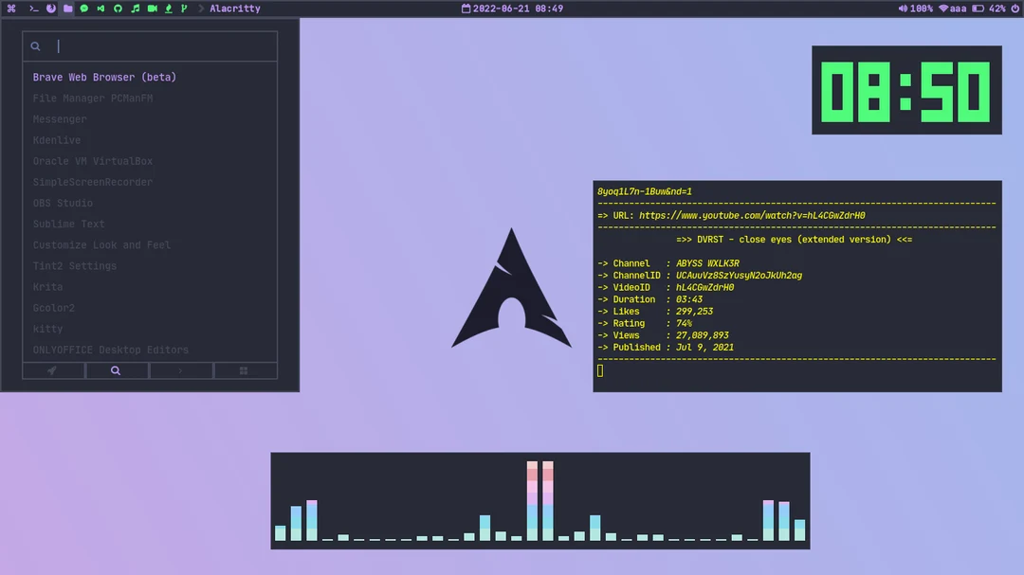Click the terminal icon in the top bar
The height and width of the screenshot is (575, 1024).
(x=33, y=9)
